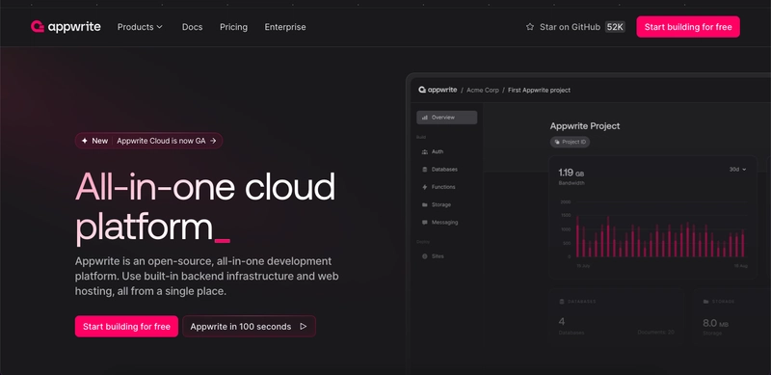Click the Functions lightning bolt icon
Image resolution: width=771 pixels, height=375 pixels.
point(425,187)
